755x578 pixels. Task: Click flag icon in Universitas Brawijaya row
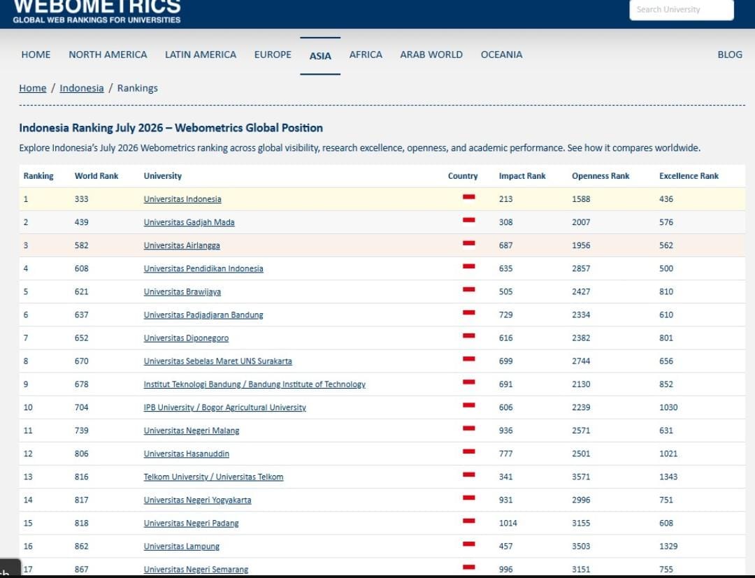(469, 289)
